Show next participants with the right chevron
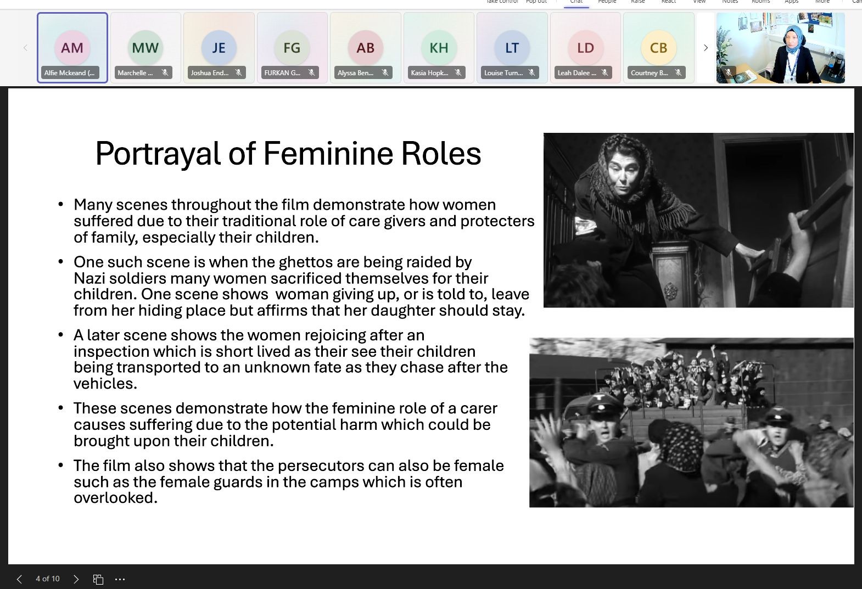The width and height of the screenshot is (862, 589). click(x=706, y=48)
